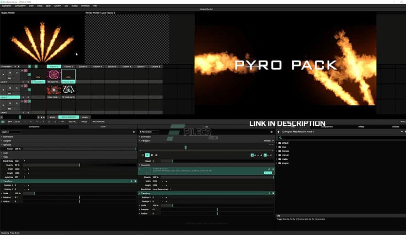Expand the plugins folder in file tree
Screen dimensions: 406x235
coord(277,163)
